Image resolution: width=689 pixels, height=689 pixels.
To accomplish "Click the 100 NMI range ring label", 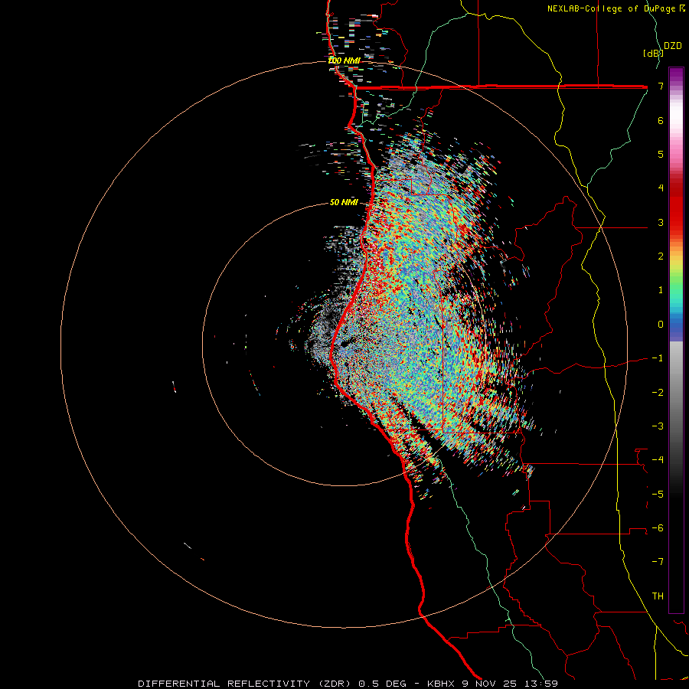I will [x=344, y=60].
